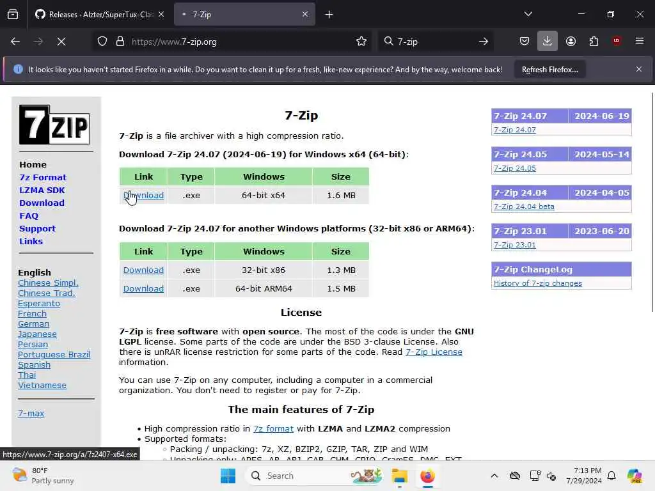Image resolution: width=655 pixels, height=491 pixels.
Task: Open 7-Zip 24.04 beta link
Action: point(524,207)
